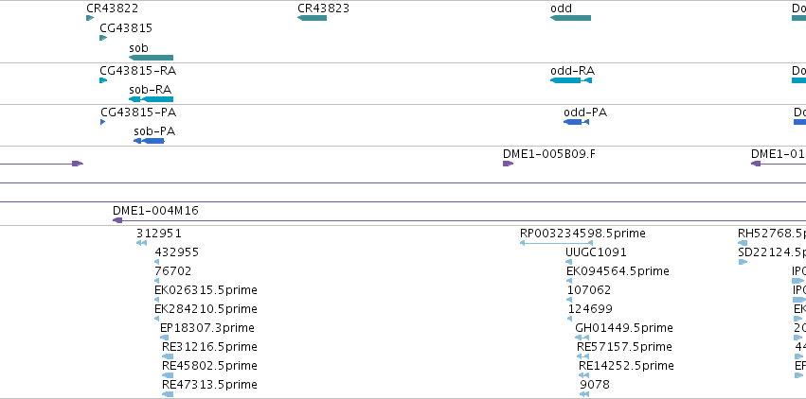Click the odd gene arrow feature

(x=570, y=18)
